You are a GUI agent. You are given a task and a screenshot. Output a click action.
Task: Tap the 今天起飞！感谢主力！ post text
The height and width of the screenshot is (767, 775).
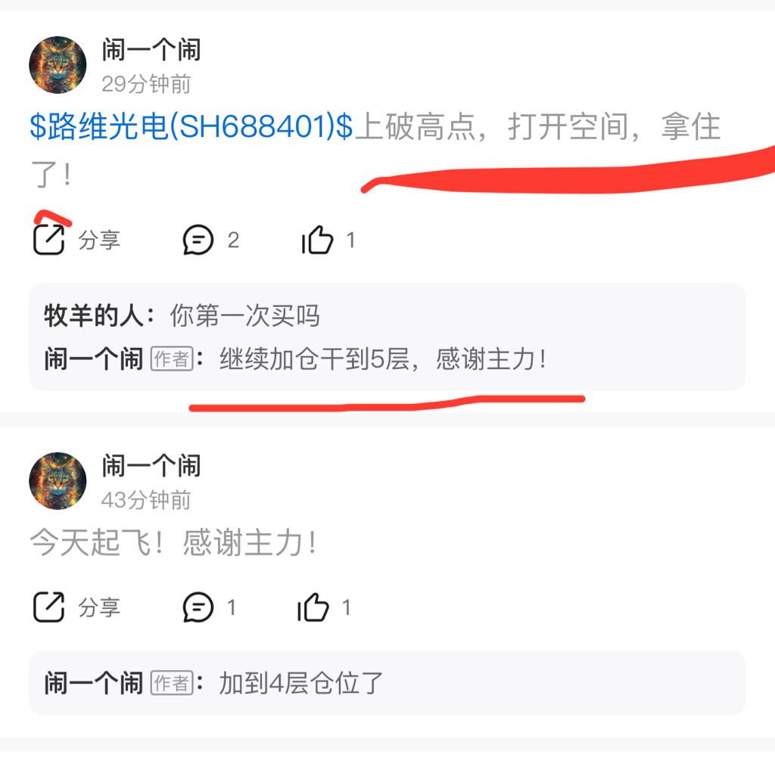(x=173, y=542)
